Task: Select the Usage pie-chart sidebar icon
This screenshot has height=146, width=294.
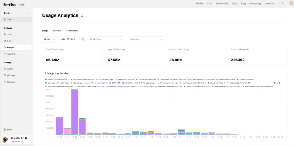Action: 5,48
